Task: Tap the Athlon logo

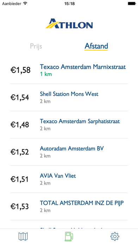Action: coord(69,24)
